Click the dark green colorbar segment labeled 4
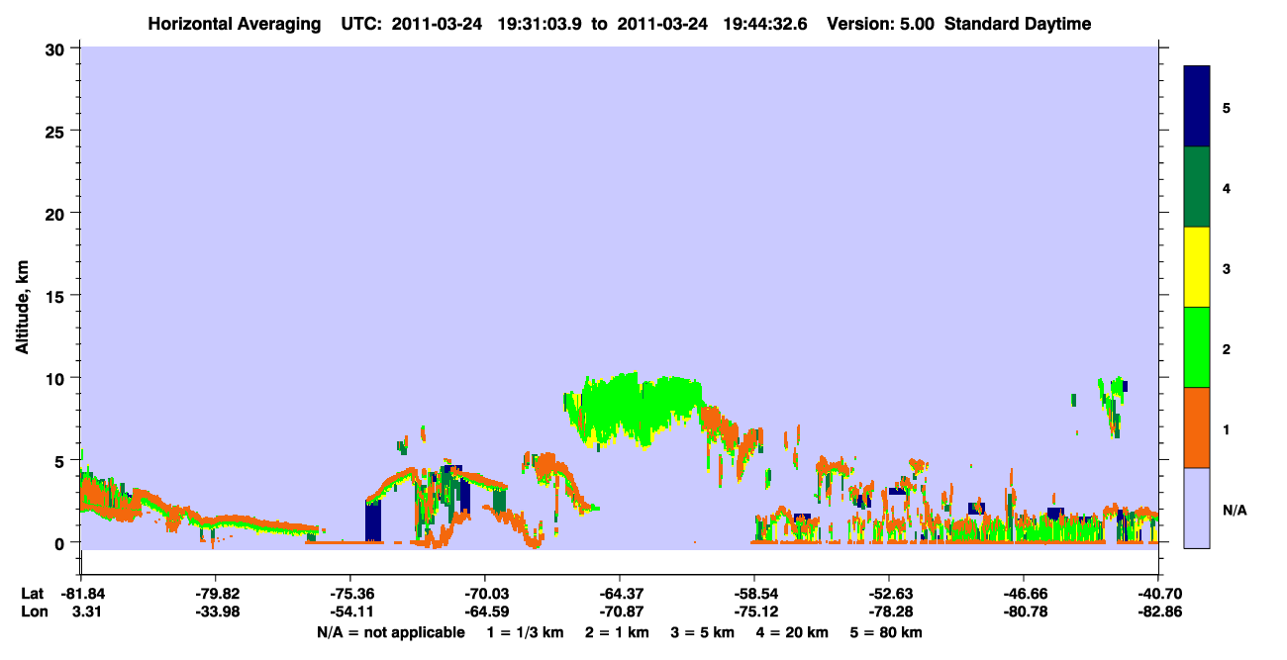The height and width of the screenshot is (660, 1287). point(1197,187)
